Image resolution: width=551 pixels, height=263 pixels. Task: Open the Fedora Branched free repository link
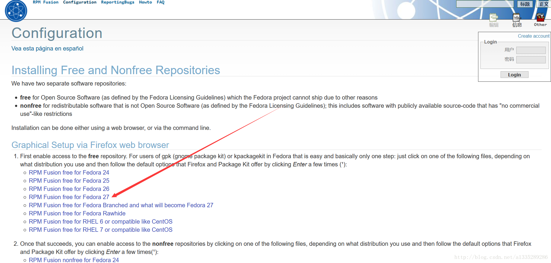[121, 205]
